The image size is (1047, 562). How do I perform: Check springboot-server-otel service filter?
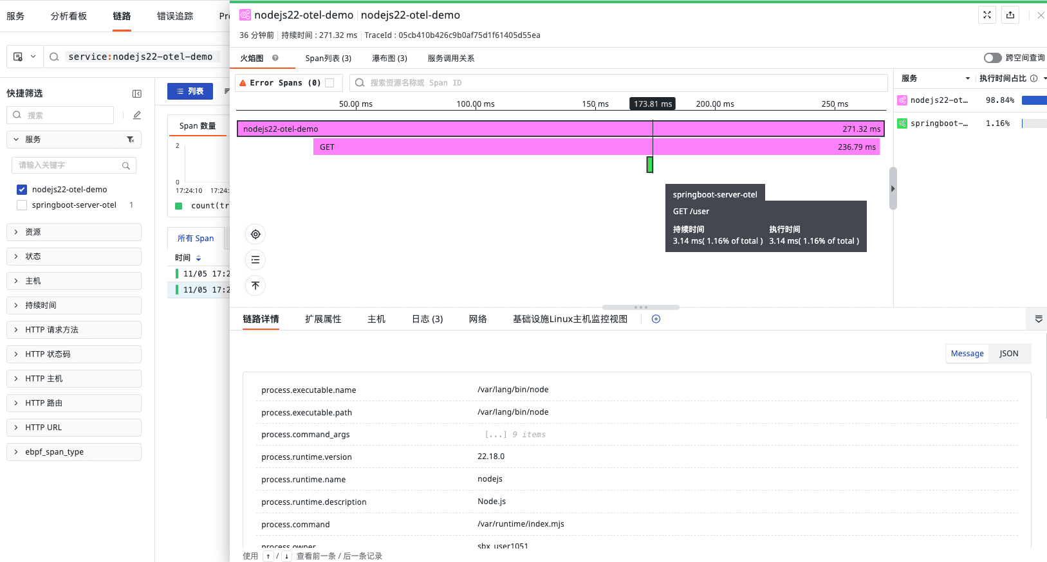[22, 205]
